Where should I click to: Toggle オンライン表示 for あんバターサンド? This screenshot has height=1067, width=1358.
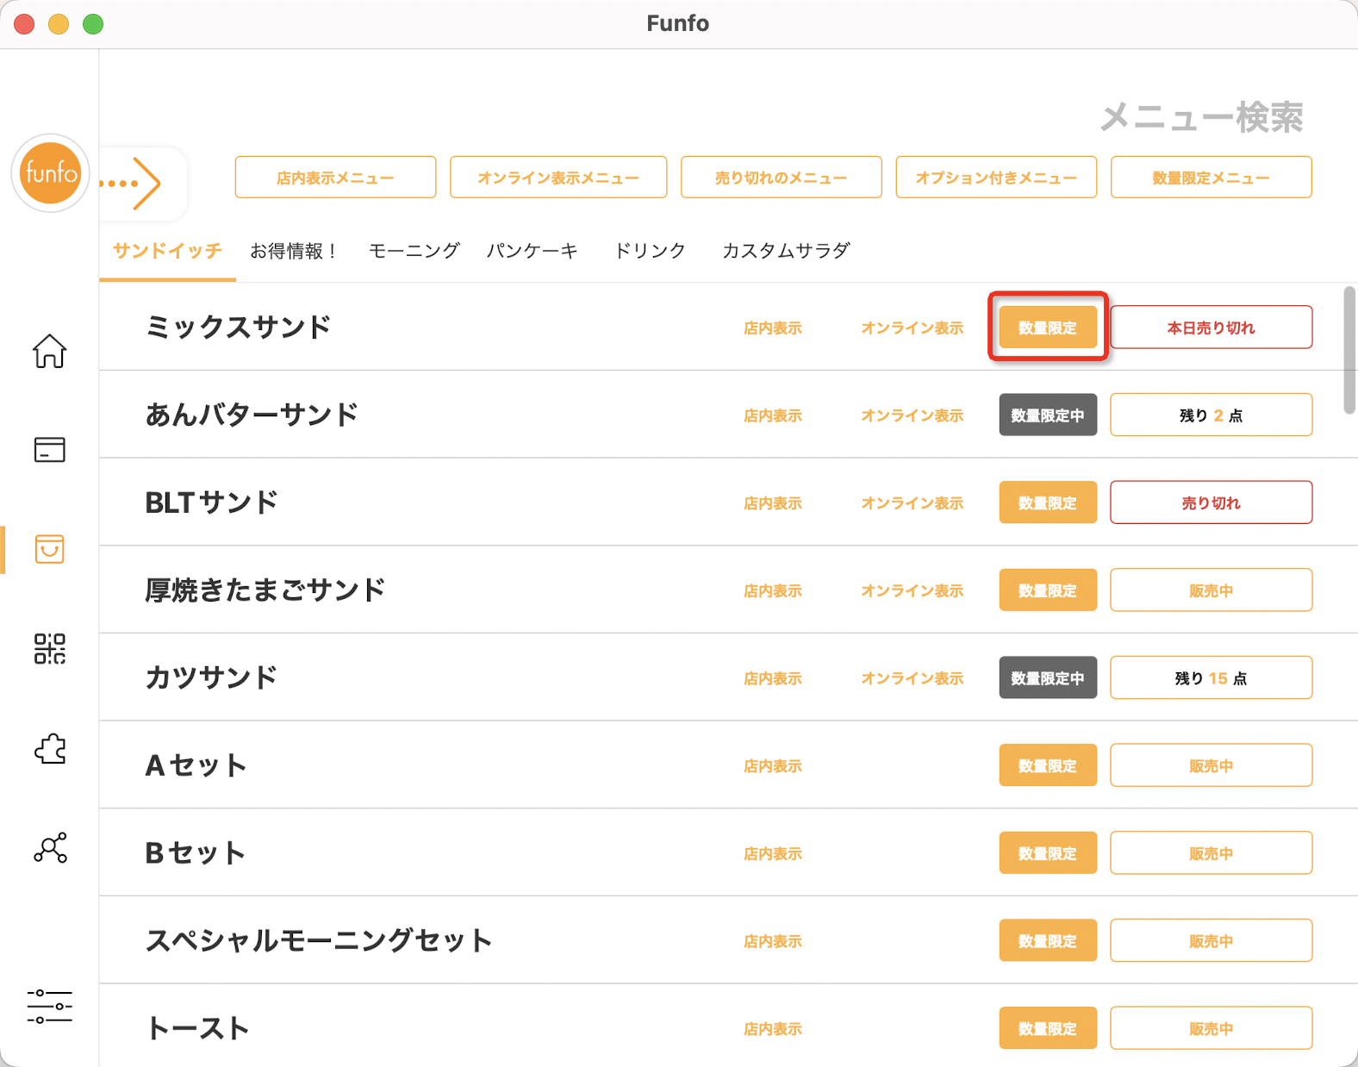[913, 415]
